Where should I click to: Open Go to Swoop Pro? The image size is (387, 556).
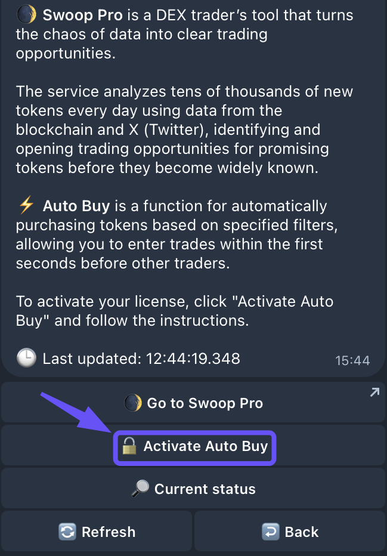click(x=205, y=403)
